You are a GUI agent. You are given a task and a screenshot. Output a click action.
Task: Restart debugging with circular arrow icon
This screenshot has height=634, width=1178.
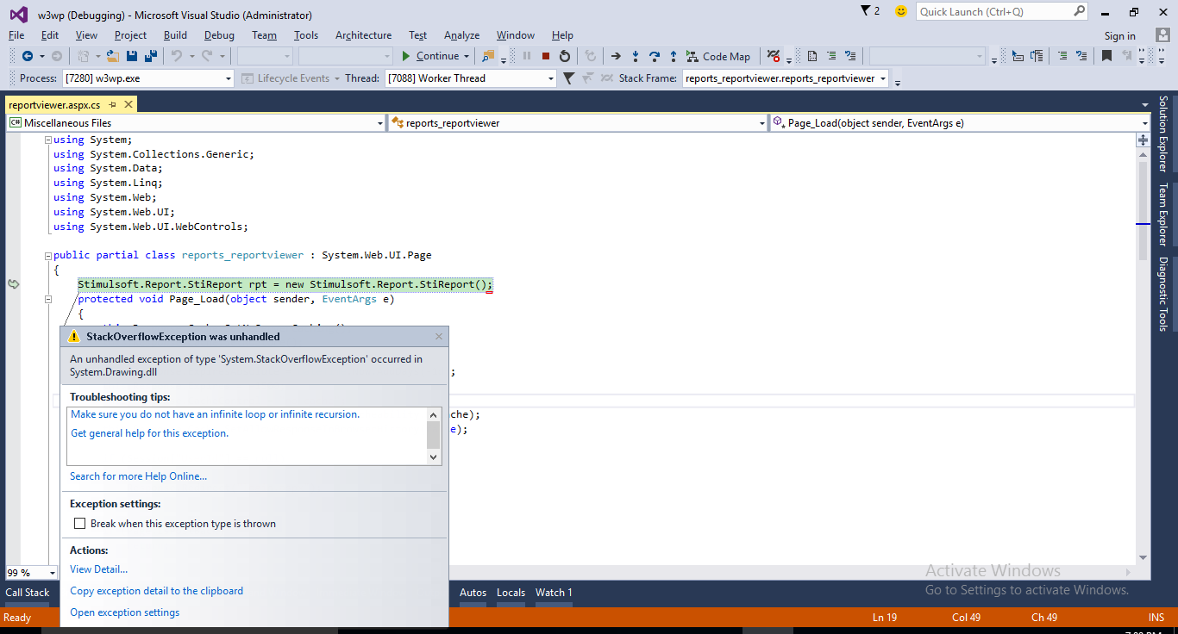pos(565,56)
